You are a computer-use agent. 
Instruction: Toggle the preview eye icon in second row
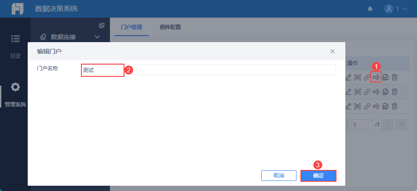click(358, 92)
